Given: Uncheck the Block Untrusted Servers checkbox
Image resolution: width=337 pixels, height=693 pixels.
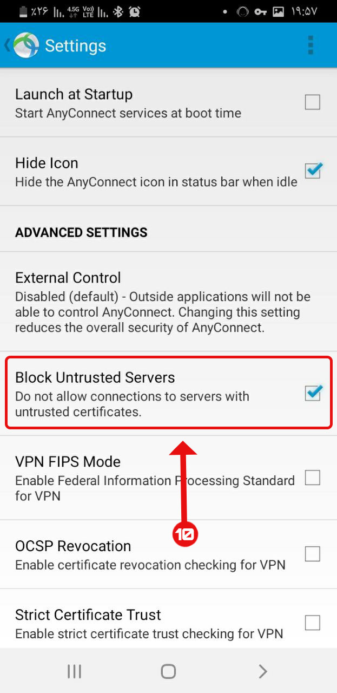Looking at the screenshot, I should pyautogui.click(x=313, y=393).
